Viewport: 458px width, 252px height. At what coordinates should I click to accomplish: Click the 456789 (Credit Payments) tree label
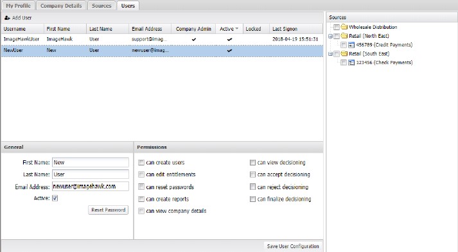(x=384, y=45)
